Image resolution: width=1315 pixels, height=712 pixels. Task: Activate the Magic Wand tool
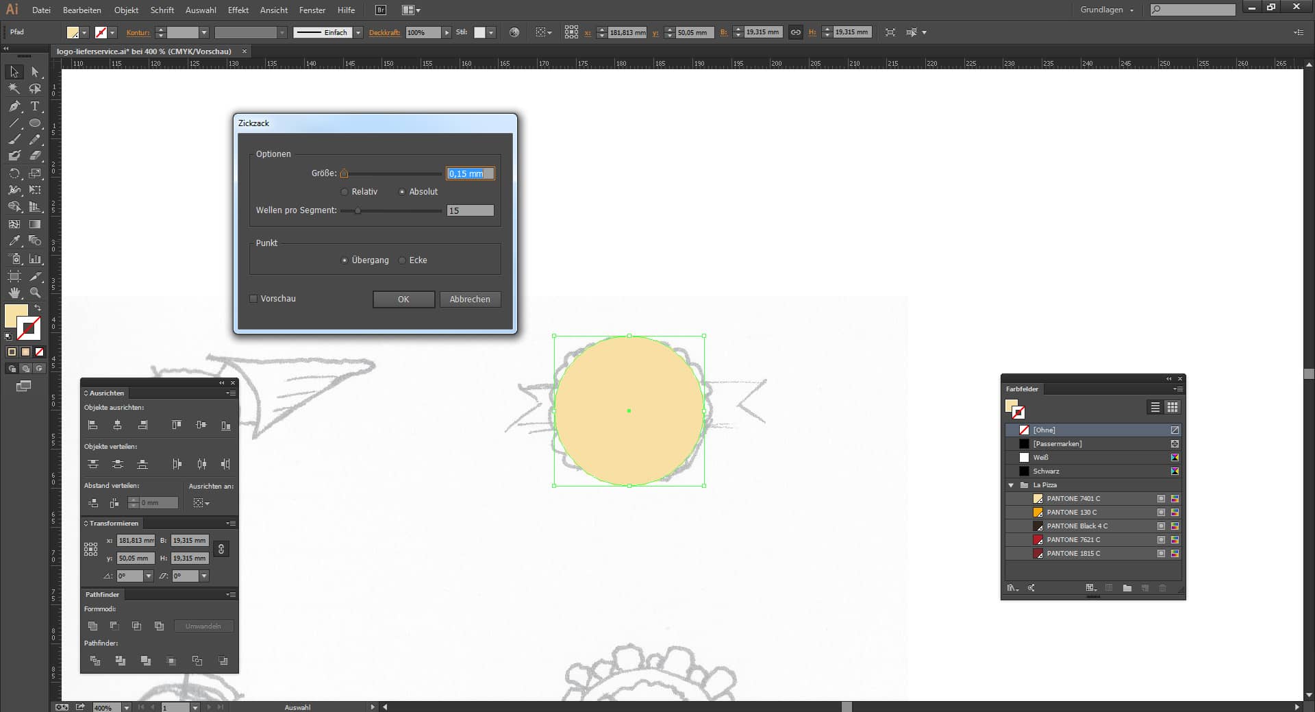point(14,89)
